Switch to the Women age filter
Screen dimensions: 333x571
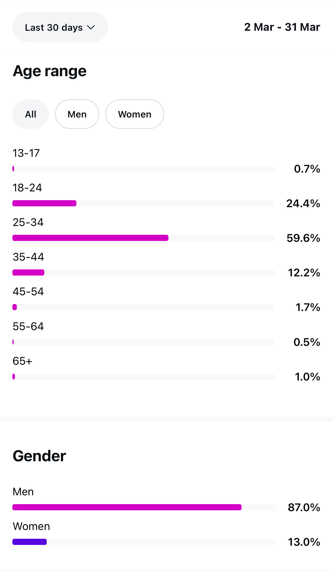click(x=134, y=114)
